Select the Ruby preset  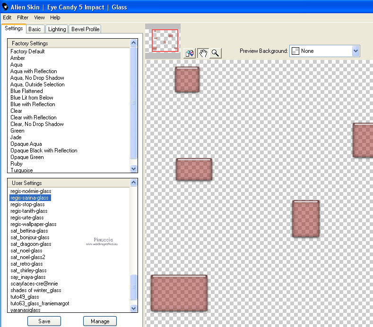pyautogui.click(x=17, y=164)
